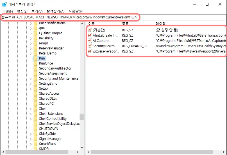
Task: Click tree pane scroll-down arrow
Action: pos(82,147)
